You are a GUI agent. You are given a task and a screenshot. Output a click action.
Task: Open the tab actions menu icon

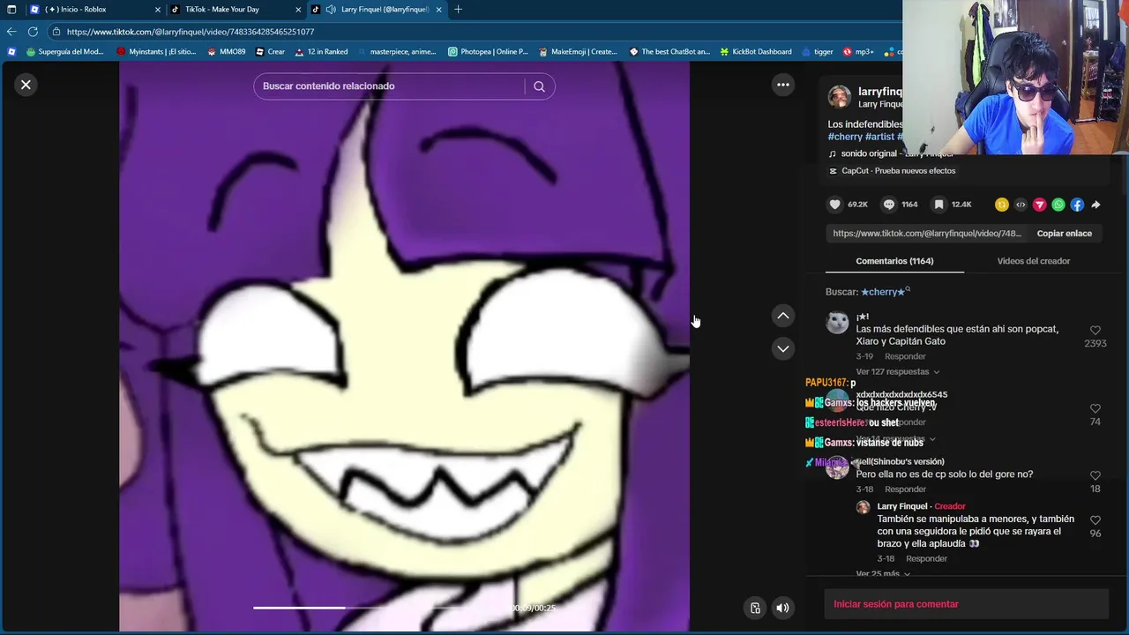click(x=11, y=10)
